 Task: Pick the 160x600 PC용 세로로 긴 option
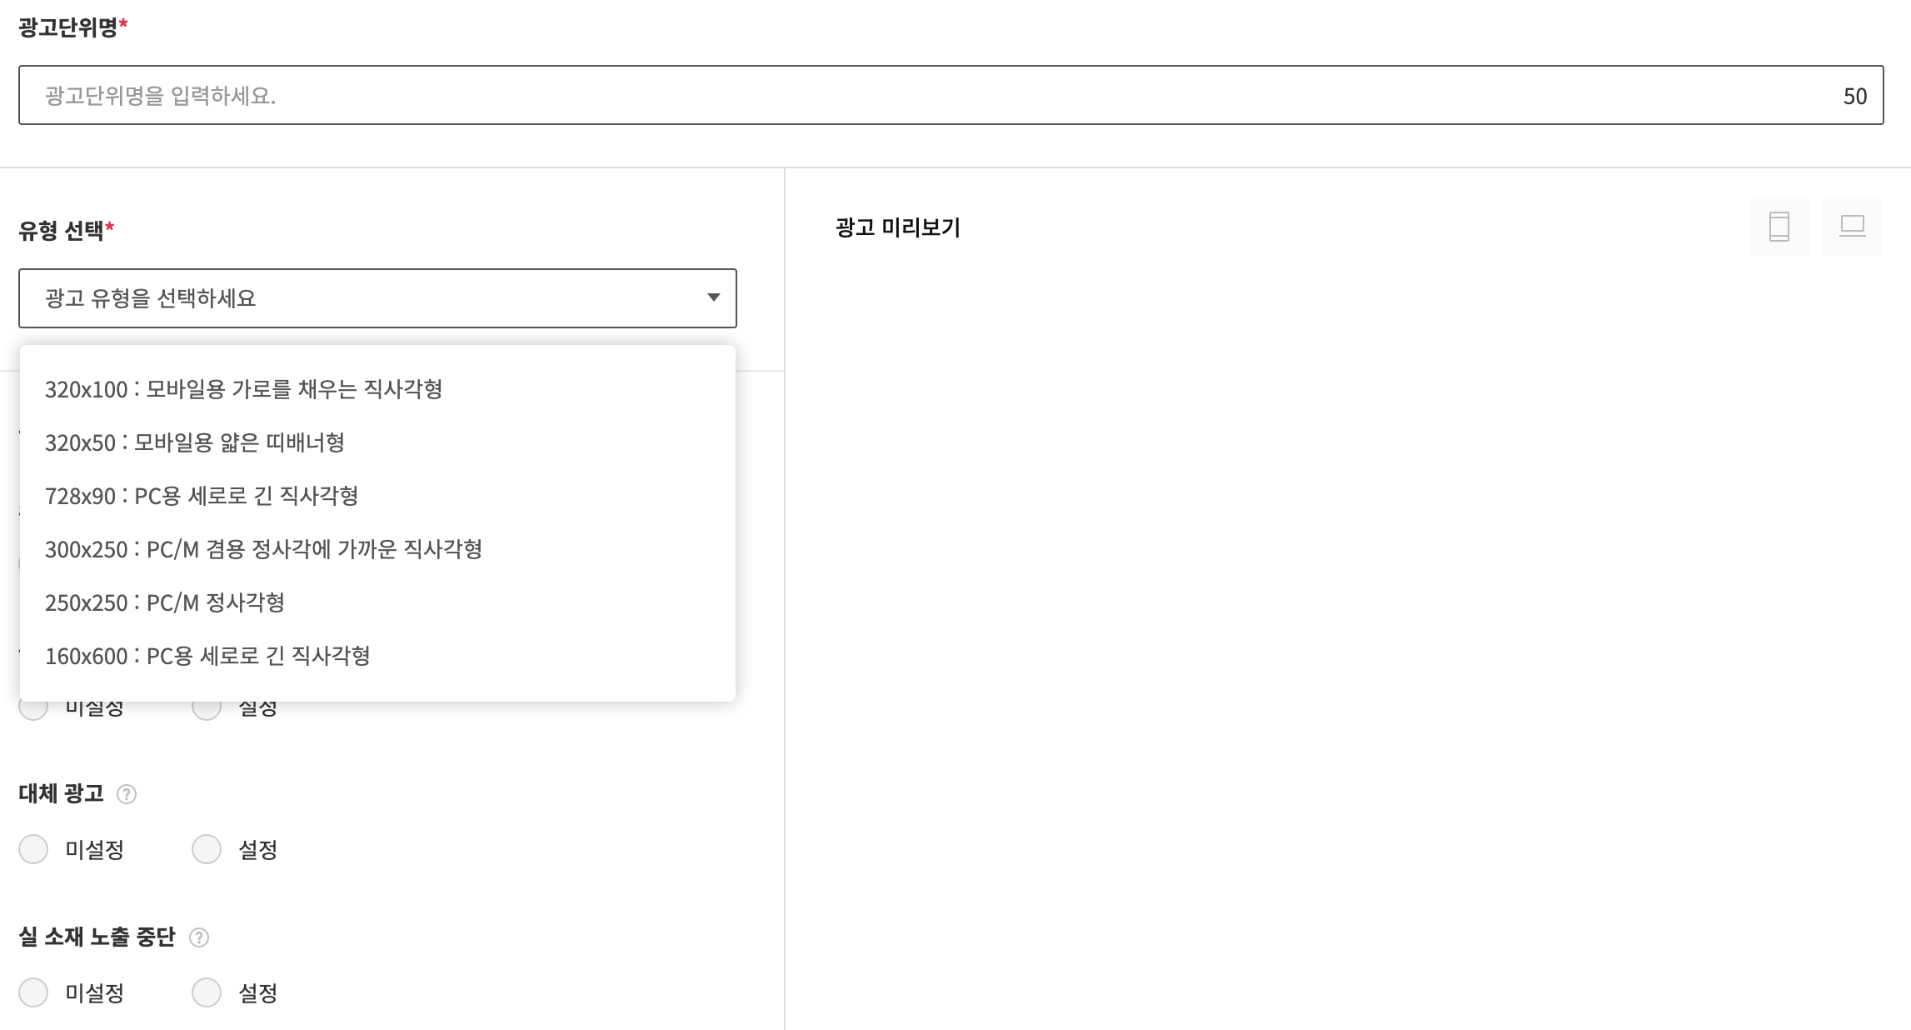[207, 656]
